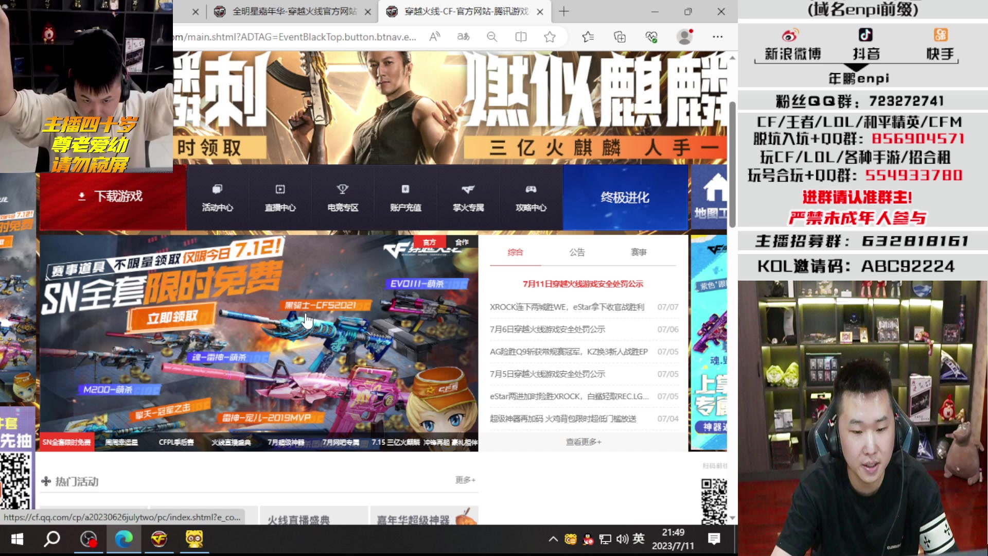The image size is (988, 556).
Task: Open the notification center icon
Action: (x=714, y=539)
